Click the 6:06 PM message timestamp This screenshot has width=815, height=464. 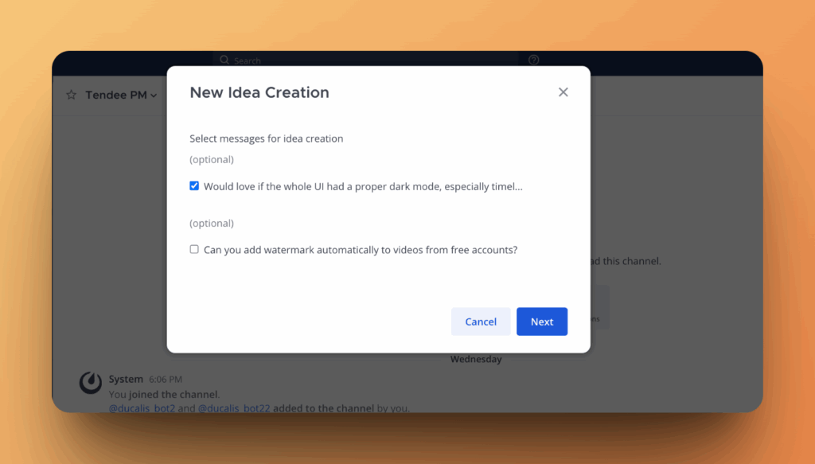[165, 380]
